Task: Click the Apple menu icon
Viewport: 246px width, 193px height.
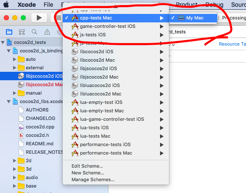Action: [x=6, y=4]
